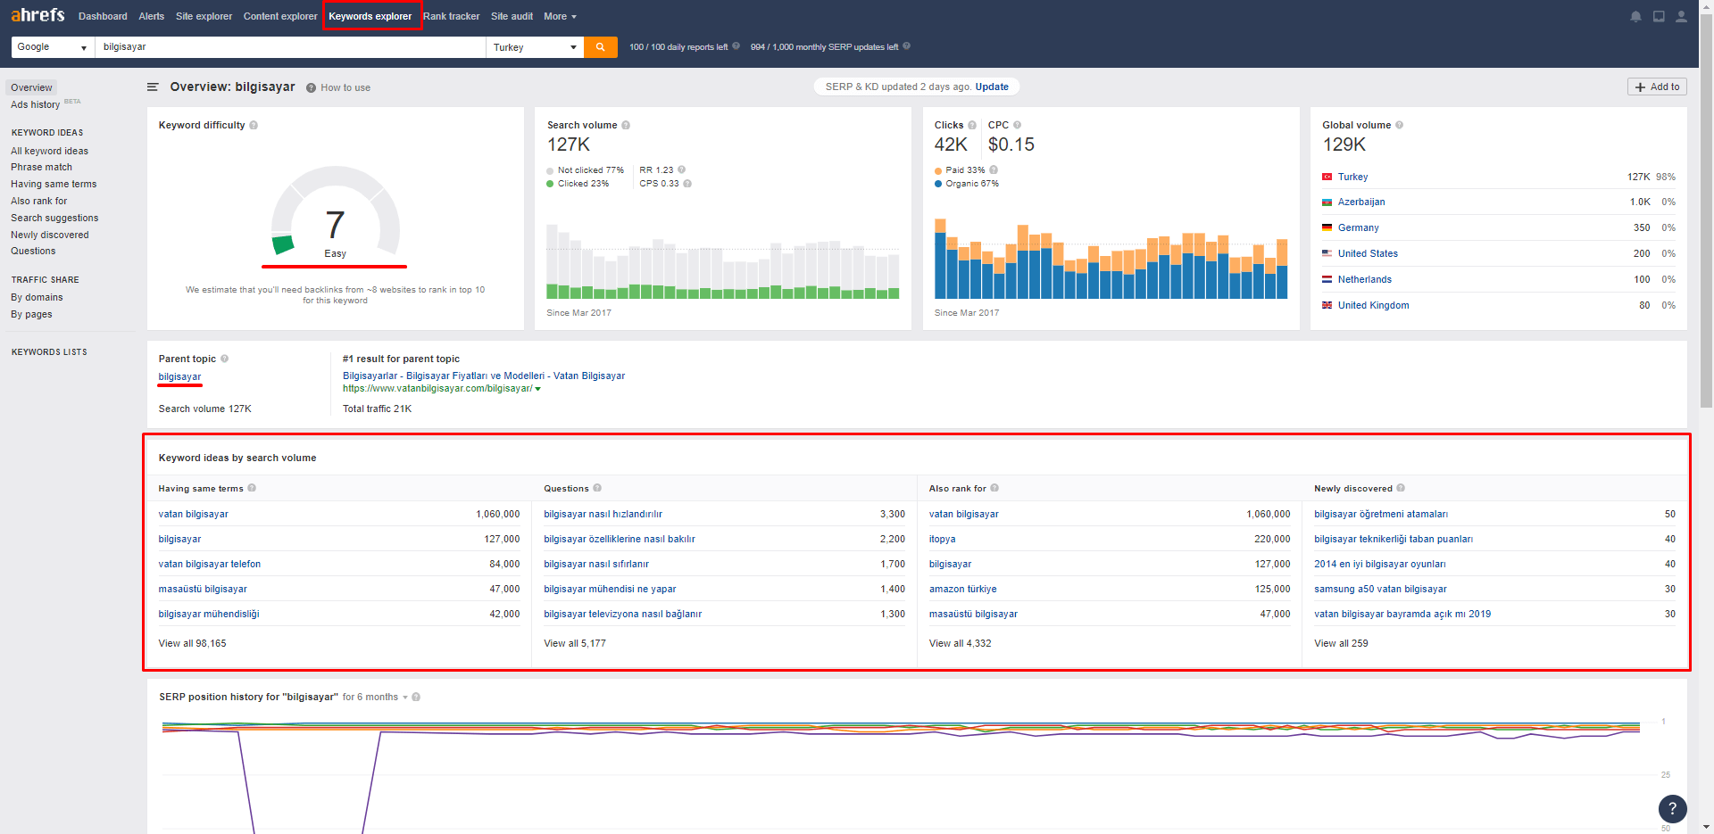The width and height of the screenshot is (1714, 834).
Task: Switch to Content explorer
Action: [x=280, y=17]
